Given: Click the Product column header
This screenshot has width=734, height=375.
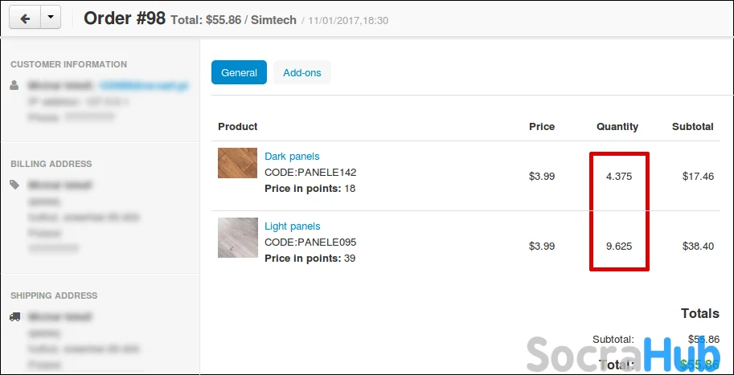Looking at the screenshot, I should 238,126.
